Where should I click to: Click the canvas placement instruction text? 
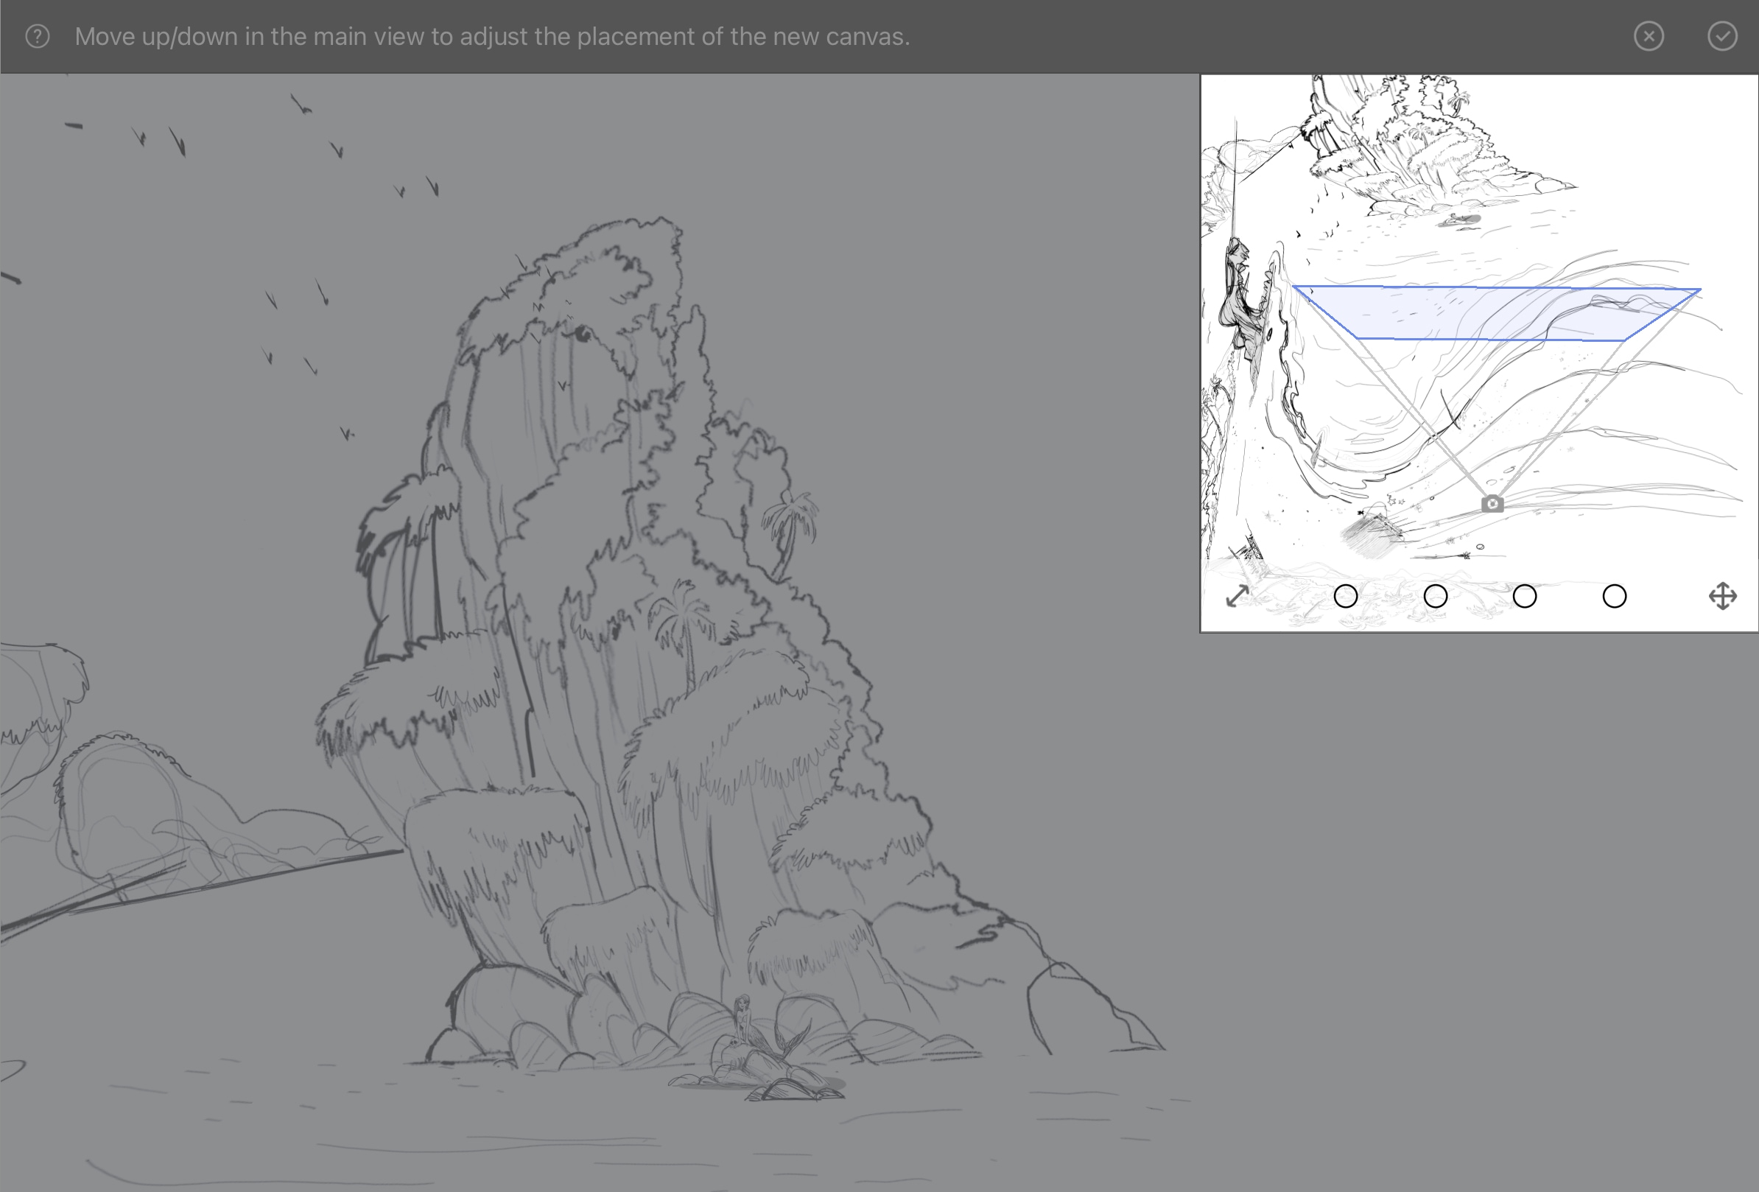tap(492, 36)
